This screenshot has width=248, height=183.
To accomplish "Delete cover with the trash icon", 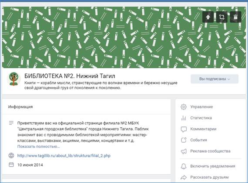I will (235, 17).
